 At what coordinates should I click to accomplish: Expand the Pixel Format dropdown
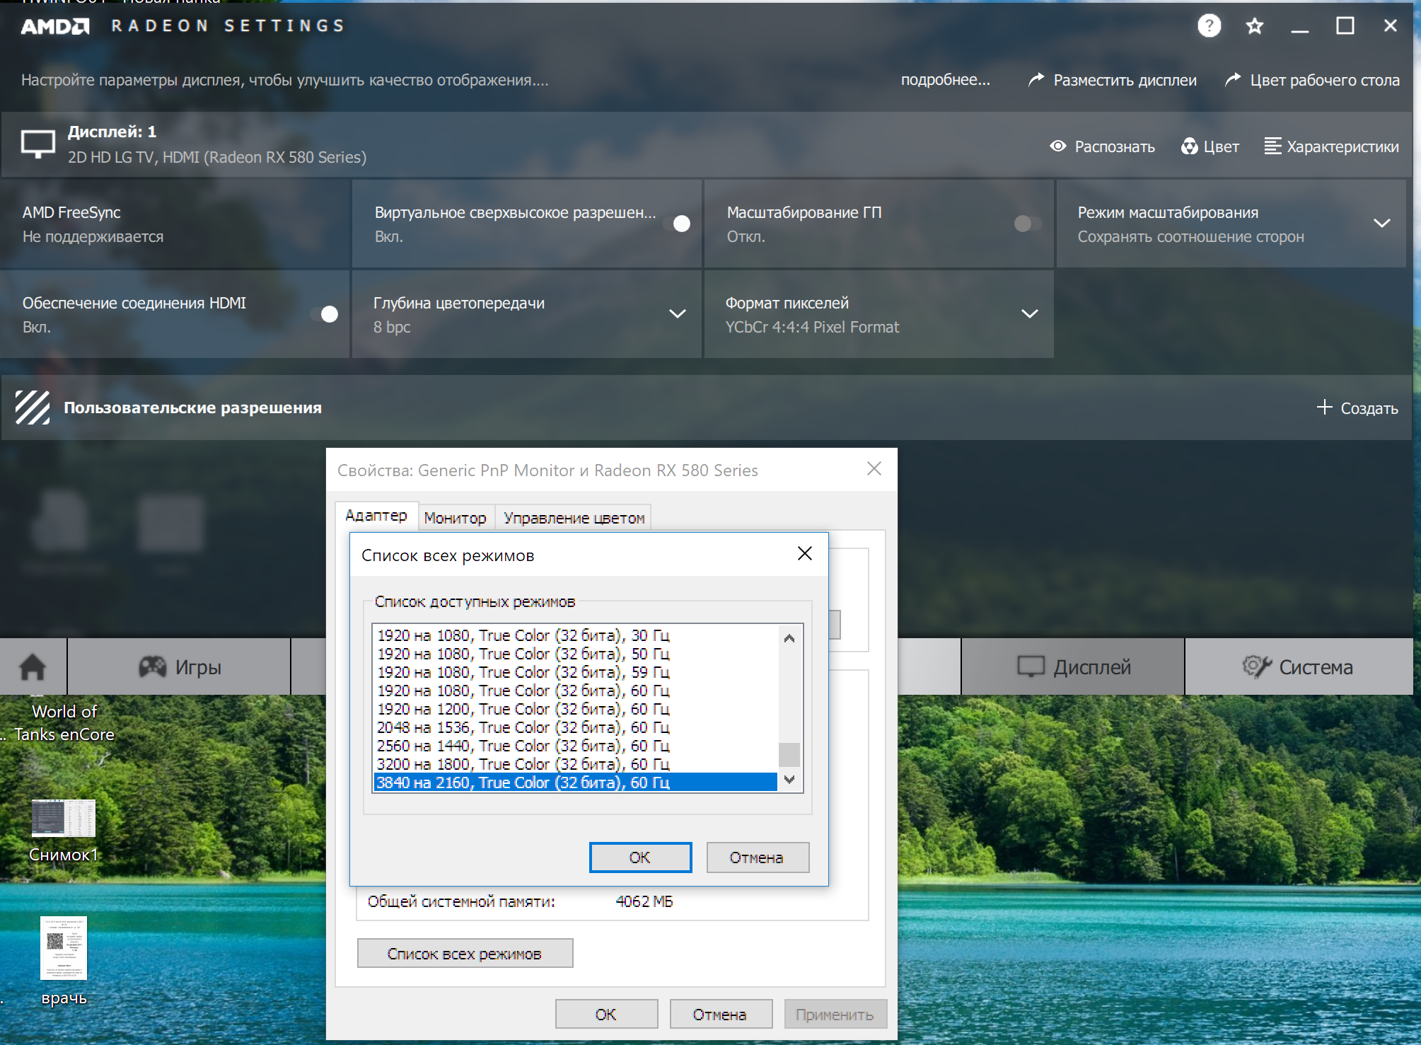point(1029,314)
